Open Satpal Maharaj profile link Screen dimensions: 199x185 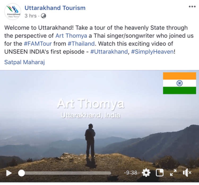[25, 62]
